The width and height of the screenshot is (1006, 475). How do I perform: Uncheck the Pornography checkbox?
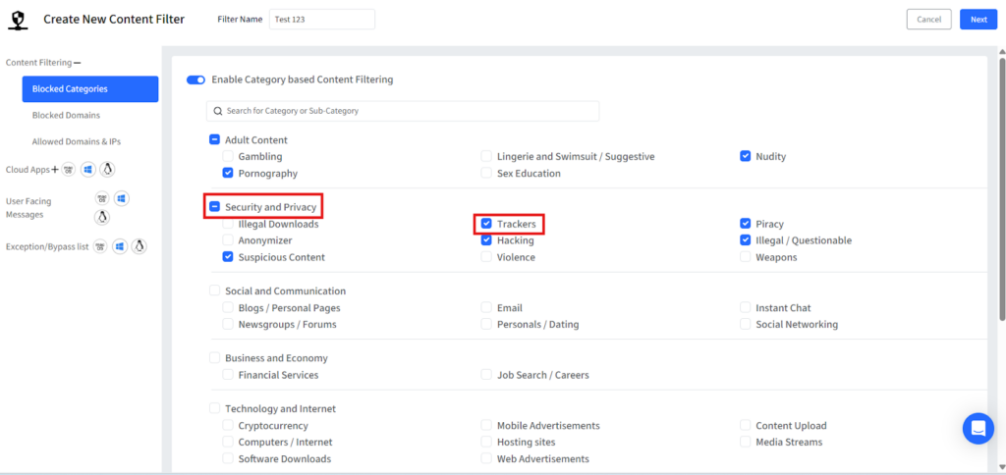[x=228, y=173]
